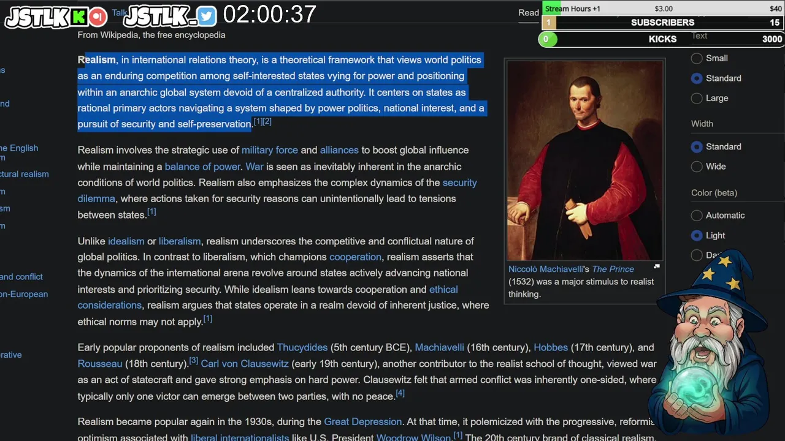Select the Standard text size option
Screen dimensions: 785x441
click(x=697, y=78)
